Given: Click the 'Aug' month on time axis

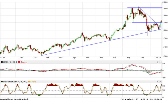Looking at the screenshot, I should point(129,57).
